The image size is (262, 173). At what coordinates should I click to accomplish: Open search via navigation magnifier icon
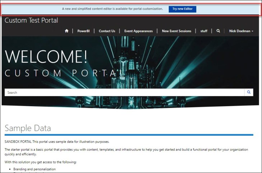tap(218, 31)
